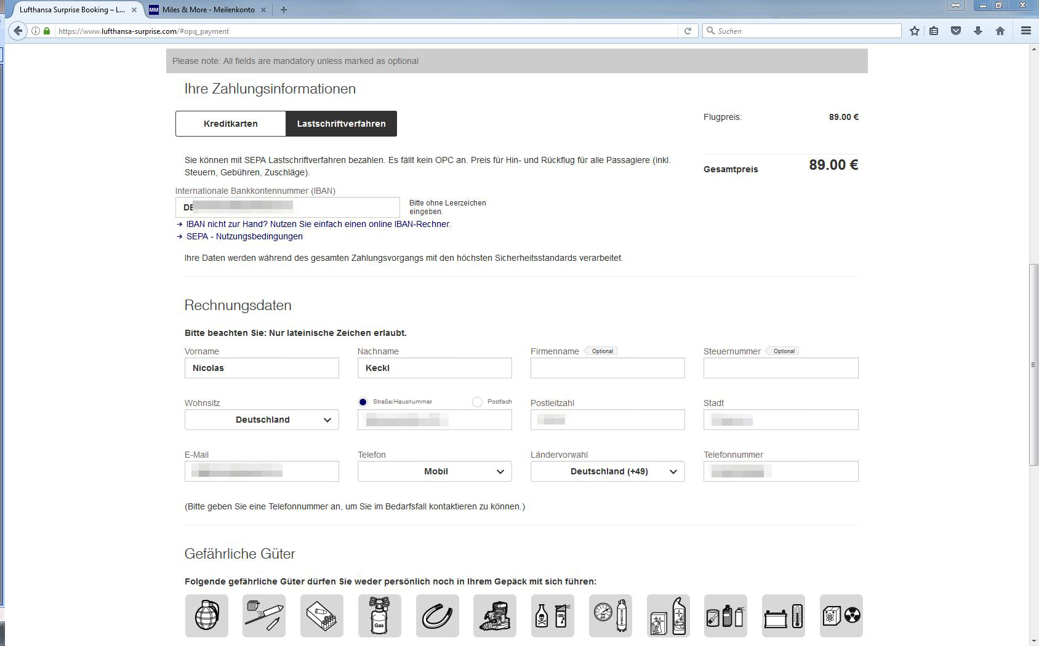Click into the Firmenname input field
Viewport: 1039px width, 646px height.
[608, 368]
